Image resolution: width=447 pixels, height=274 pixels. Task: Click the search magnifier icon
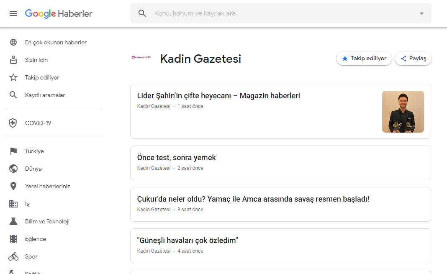[x=142, y=13]
